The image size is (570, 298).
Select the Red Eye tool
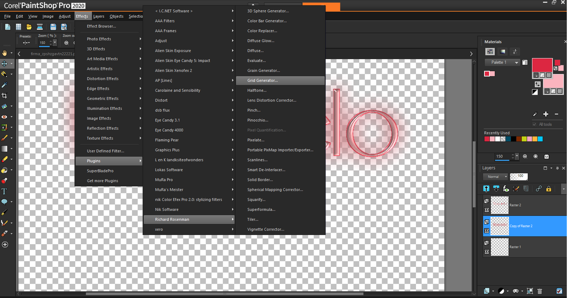coord(4,117)
